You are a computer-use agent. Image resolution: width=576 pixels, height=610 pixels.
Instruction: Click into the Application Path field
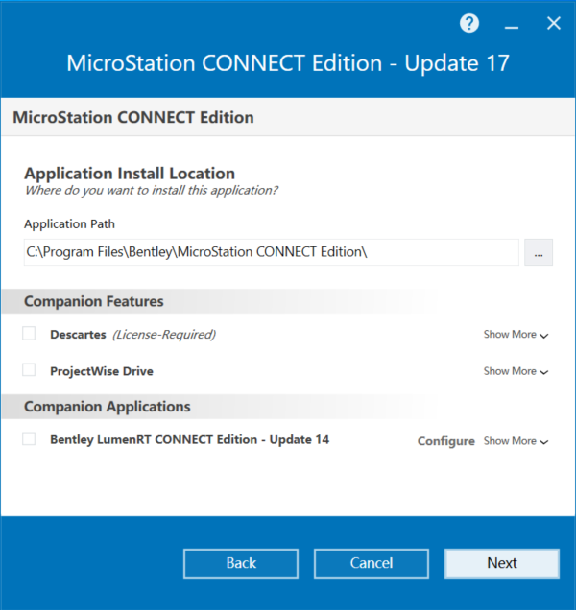click(x=272, y=252)
